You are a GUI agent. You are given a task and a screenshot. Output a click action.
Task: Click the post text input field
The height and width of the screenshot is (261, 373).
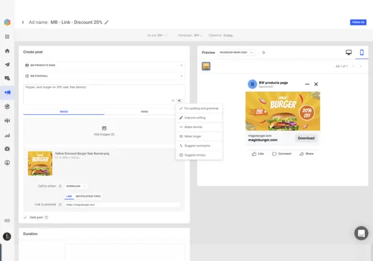(104, 94)
